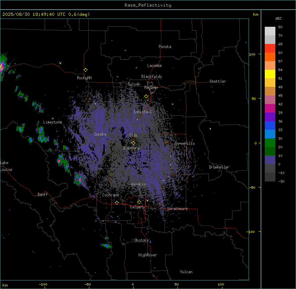Click the Ponoka city label
Image resolution: width=296 pixels, height=289 pixels.
pos(165,47)
